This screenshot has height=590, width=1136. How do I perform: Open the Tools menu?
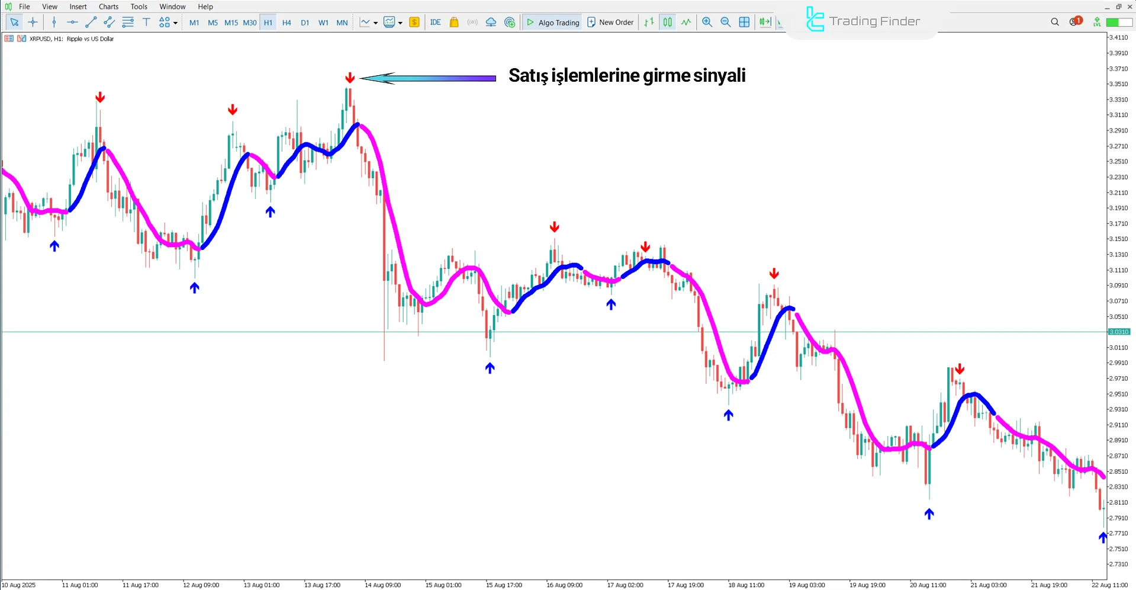click(139, 7)
